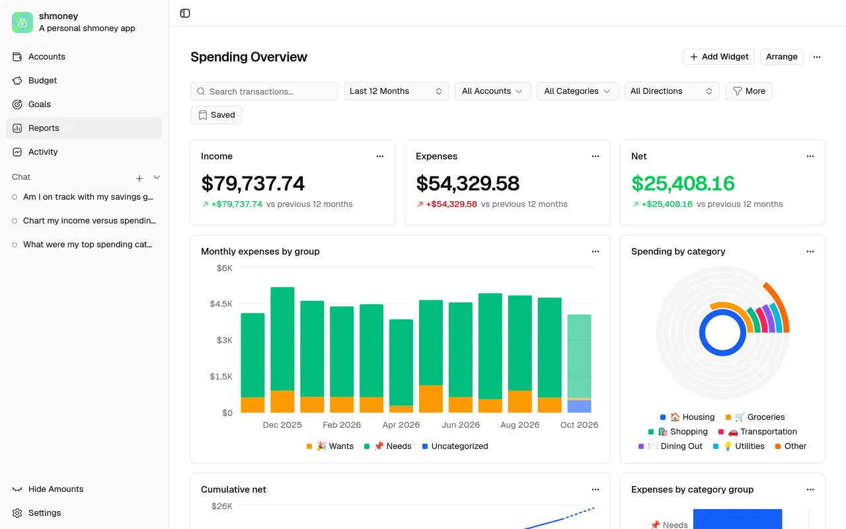
Task: Click the Settings gear icon
Action: [17, 513]
